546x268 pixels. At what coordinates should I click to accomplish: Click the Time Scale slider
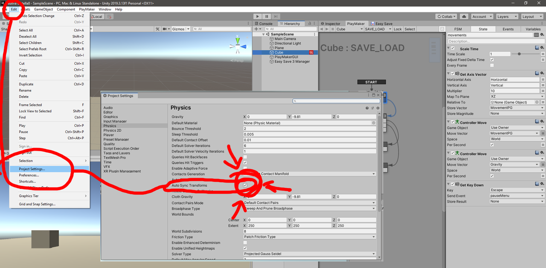tap(525, 54)
